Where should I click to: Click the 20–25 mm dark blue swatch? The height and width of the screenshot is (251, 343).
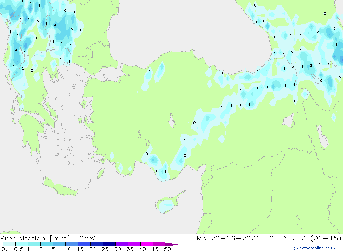(96, 244)
